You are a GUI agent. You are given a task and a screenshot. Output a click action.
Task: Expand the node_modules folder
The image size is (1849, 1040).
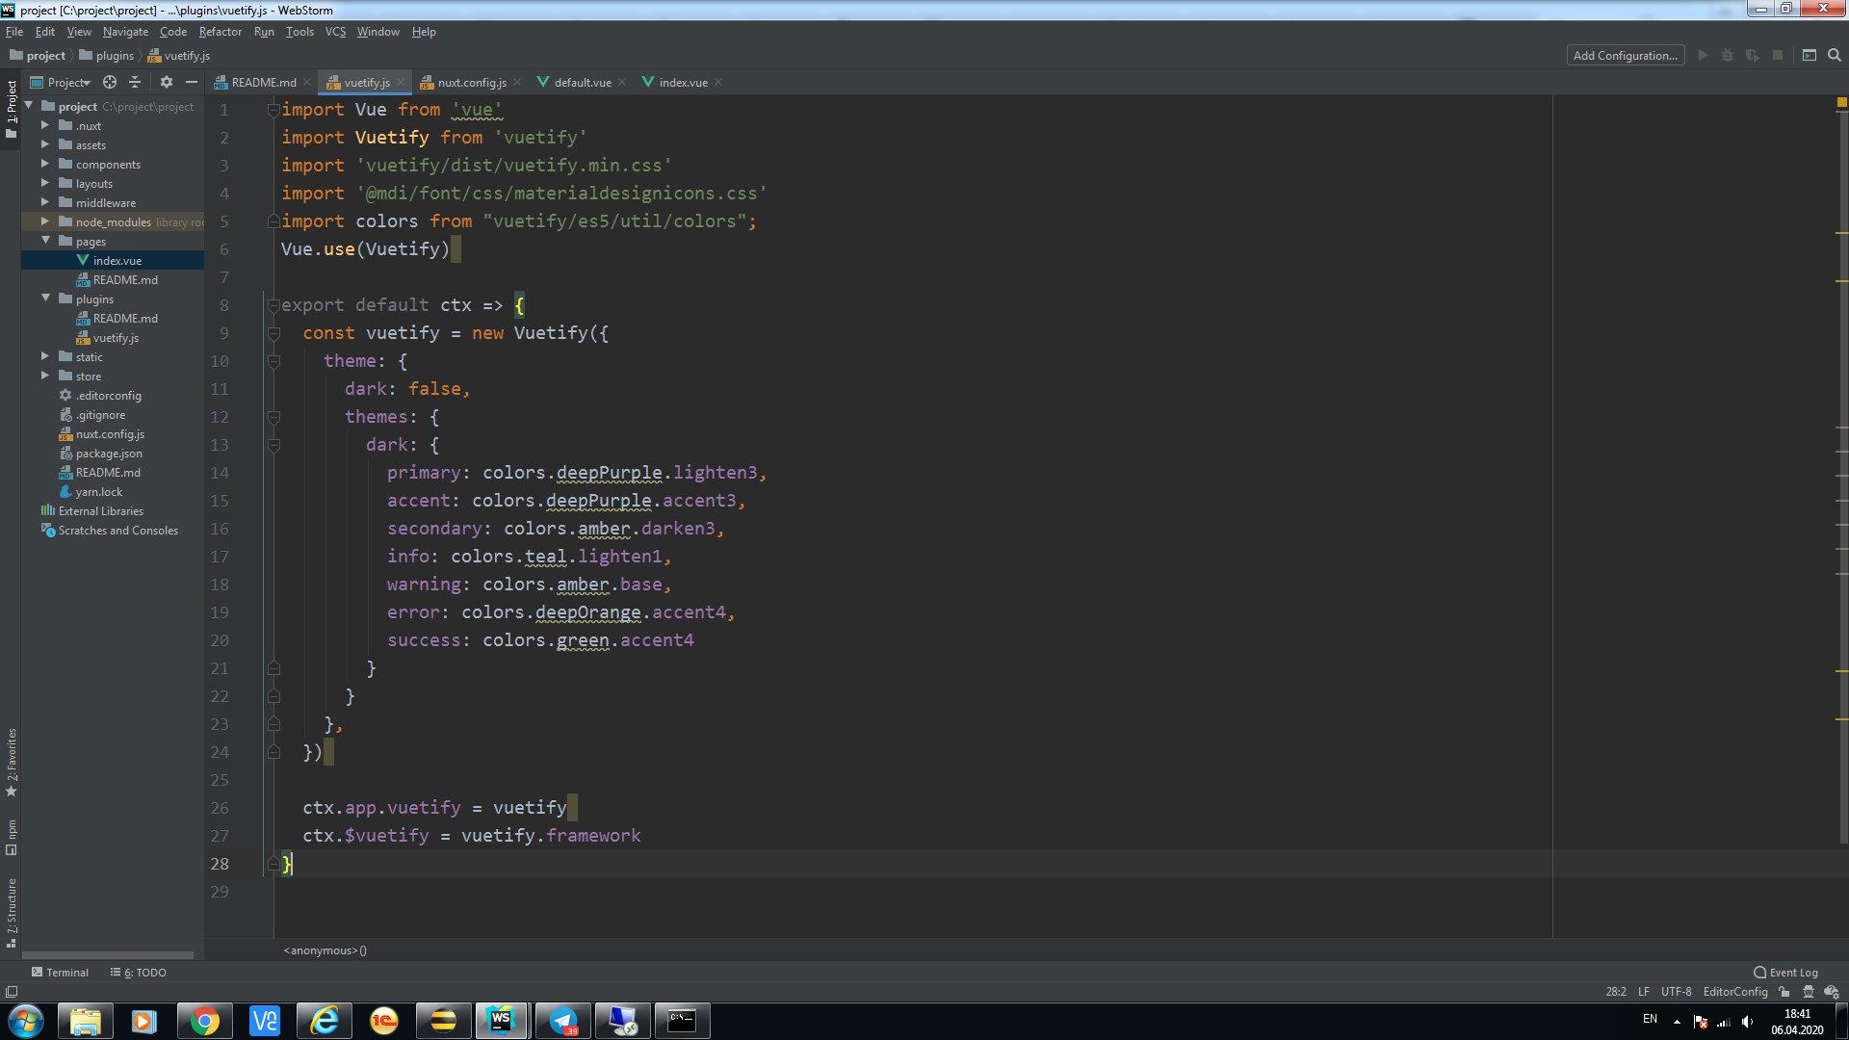point(44,221)
